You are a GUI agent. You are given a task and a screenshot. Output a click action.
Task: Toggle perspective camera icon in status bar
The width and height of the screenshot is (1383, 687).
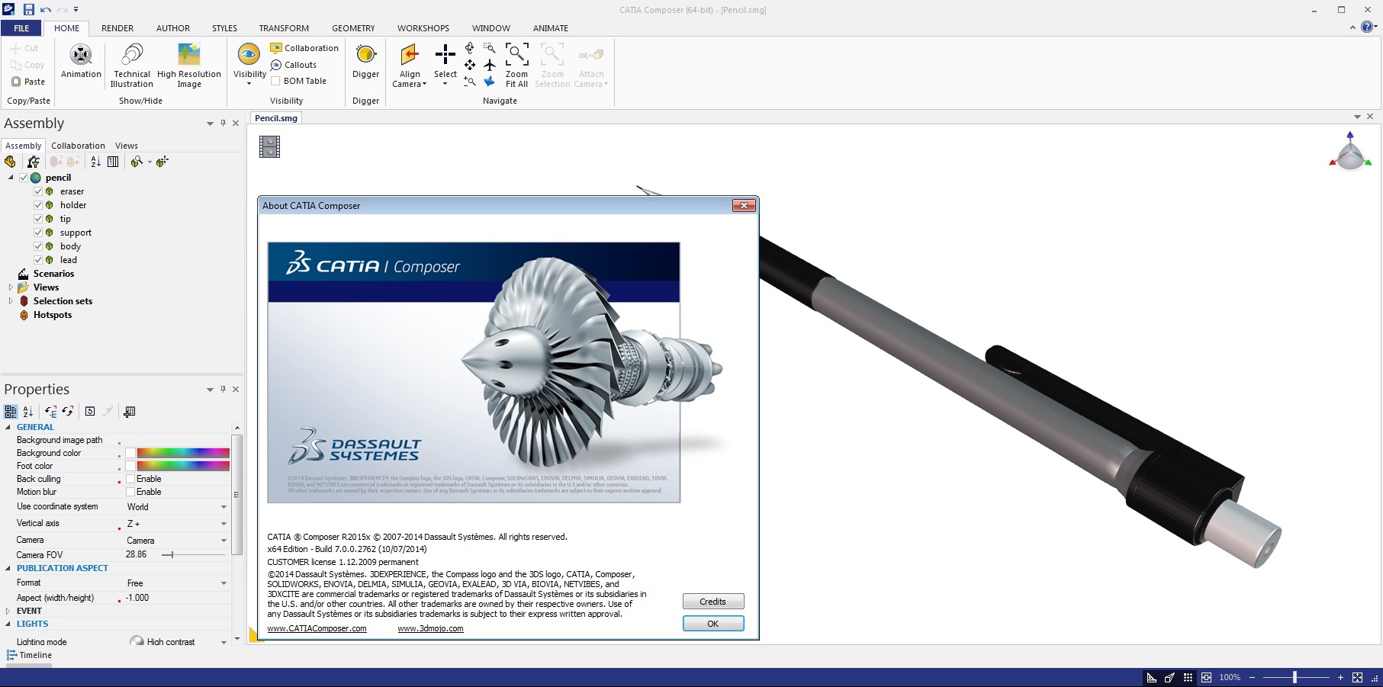1169,677
